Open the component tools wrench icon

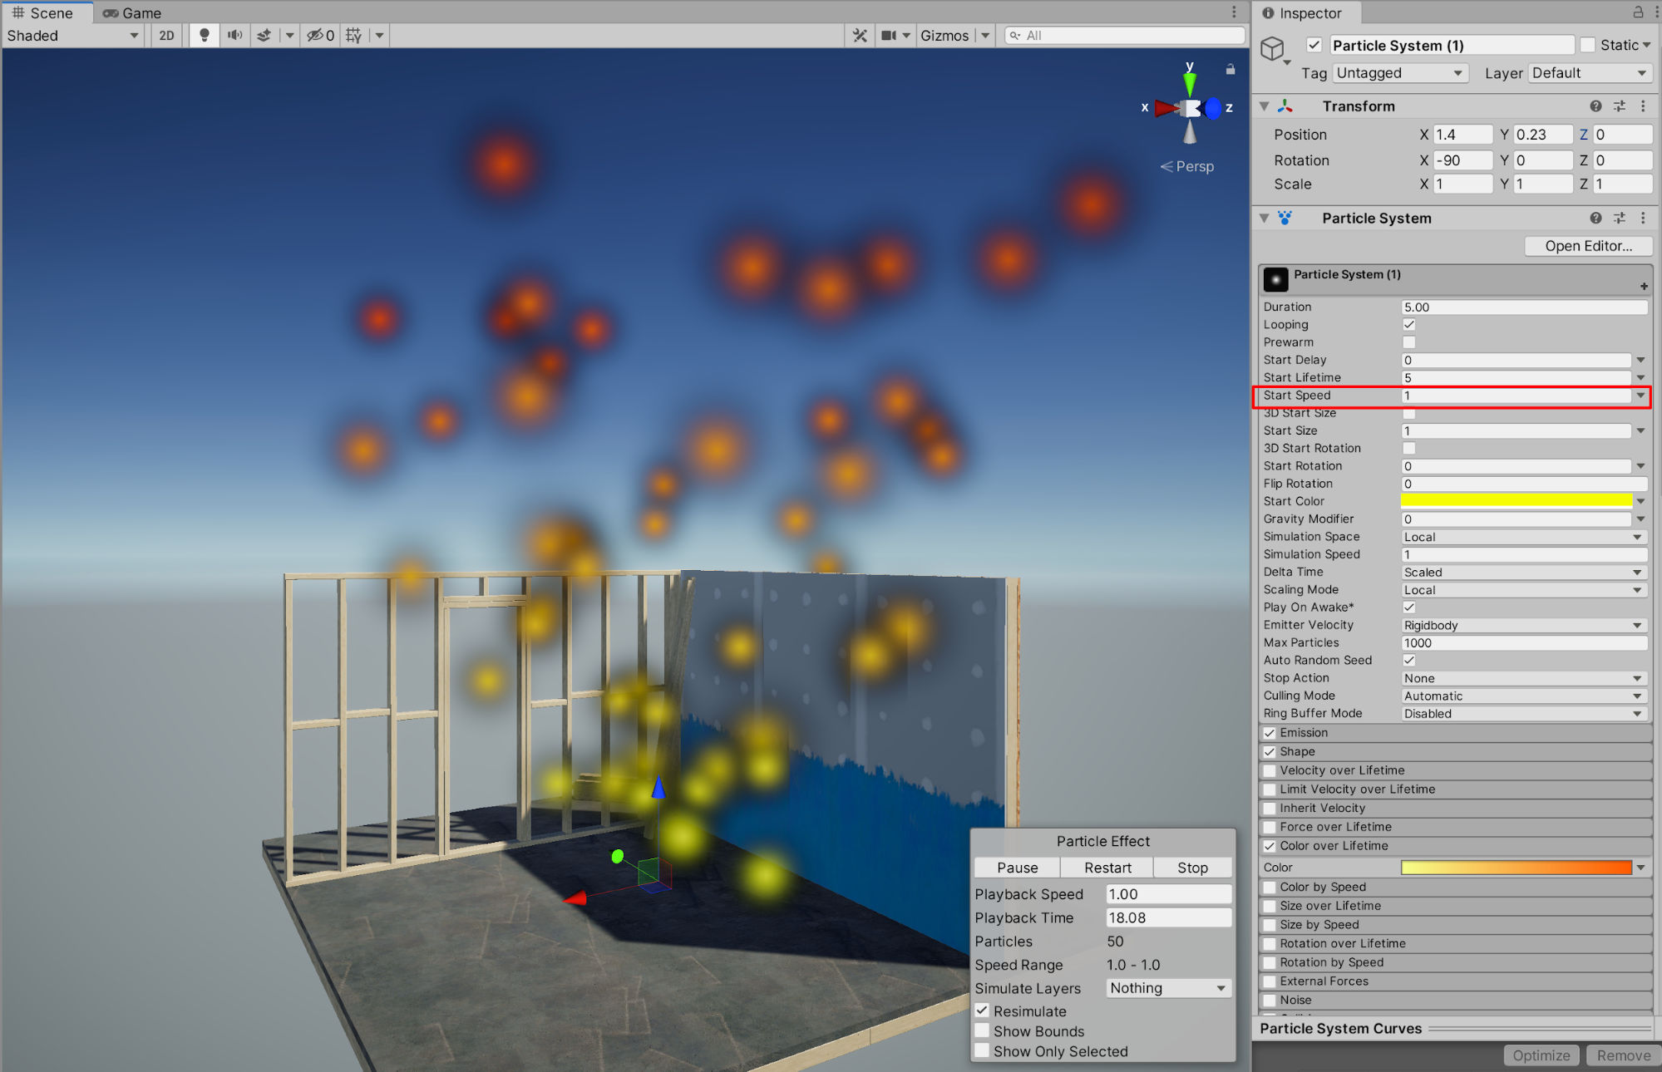(x=860, y=35)
